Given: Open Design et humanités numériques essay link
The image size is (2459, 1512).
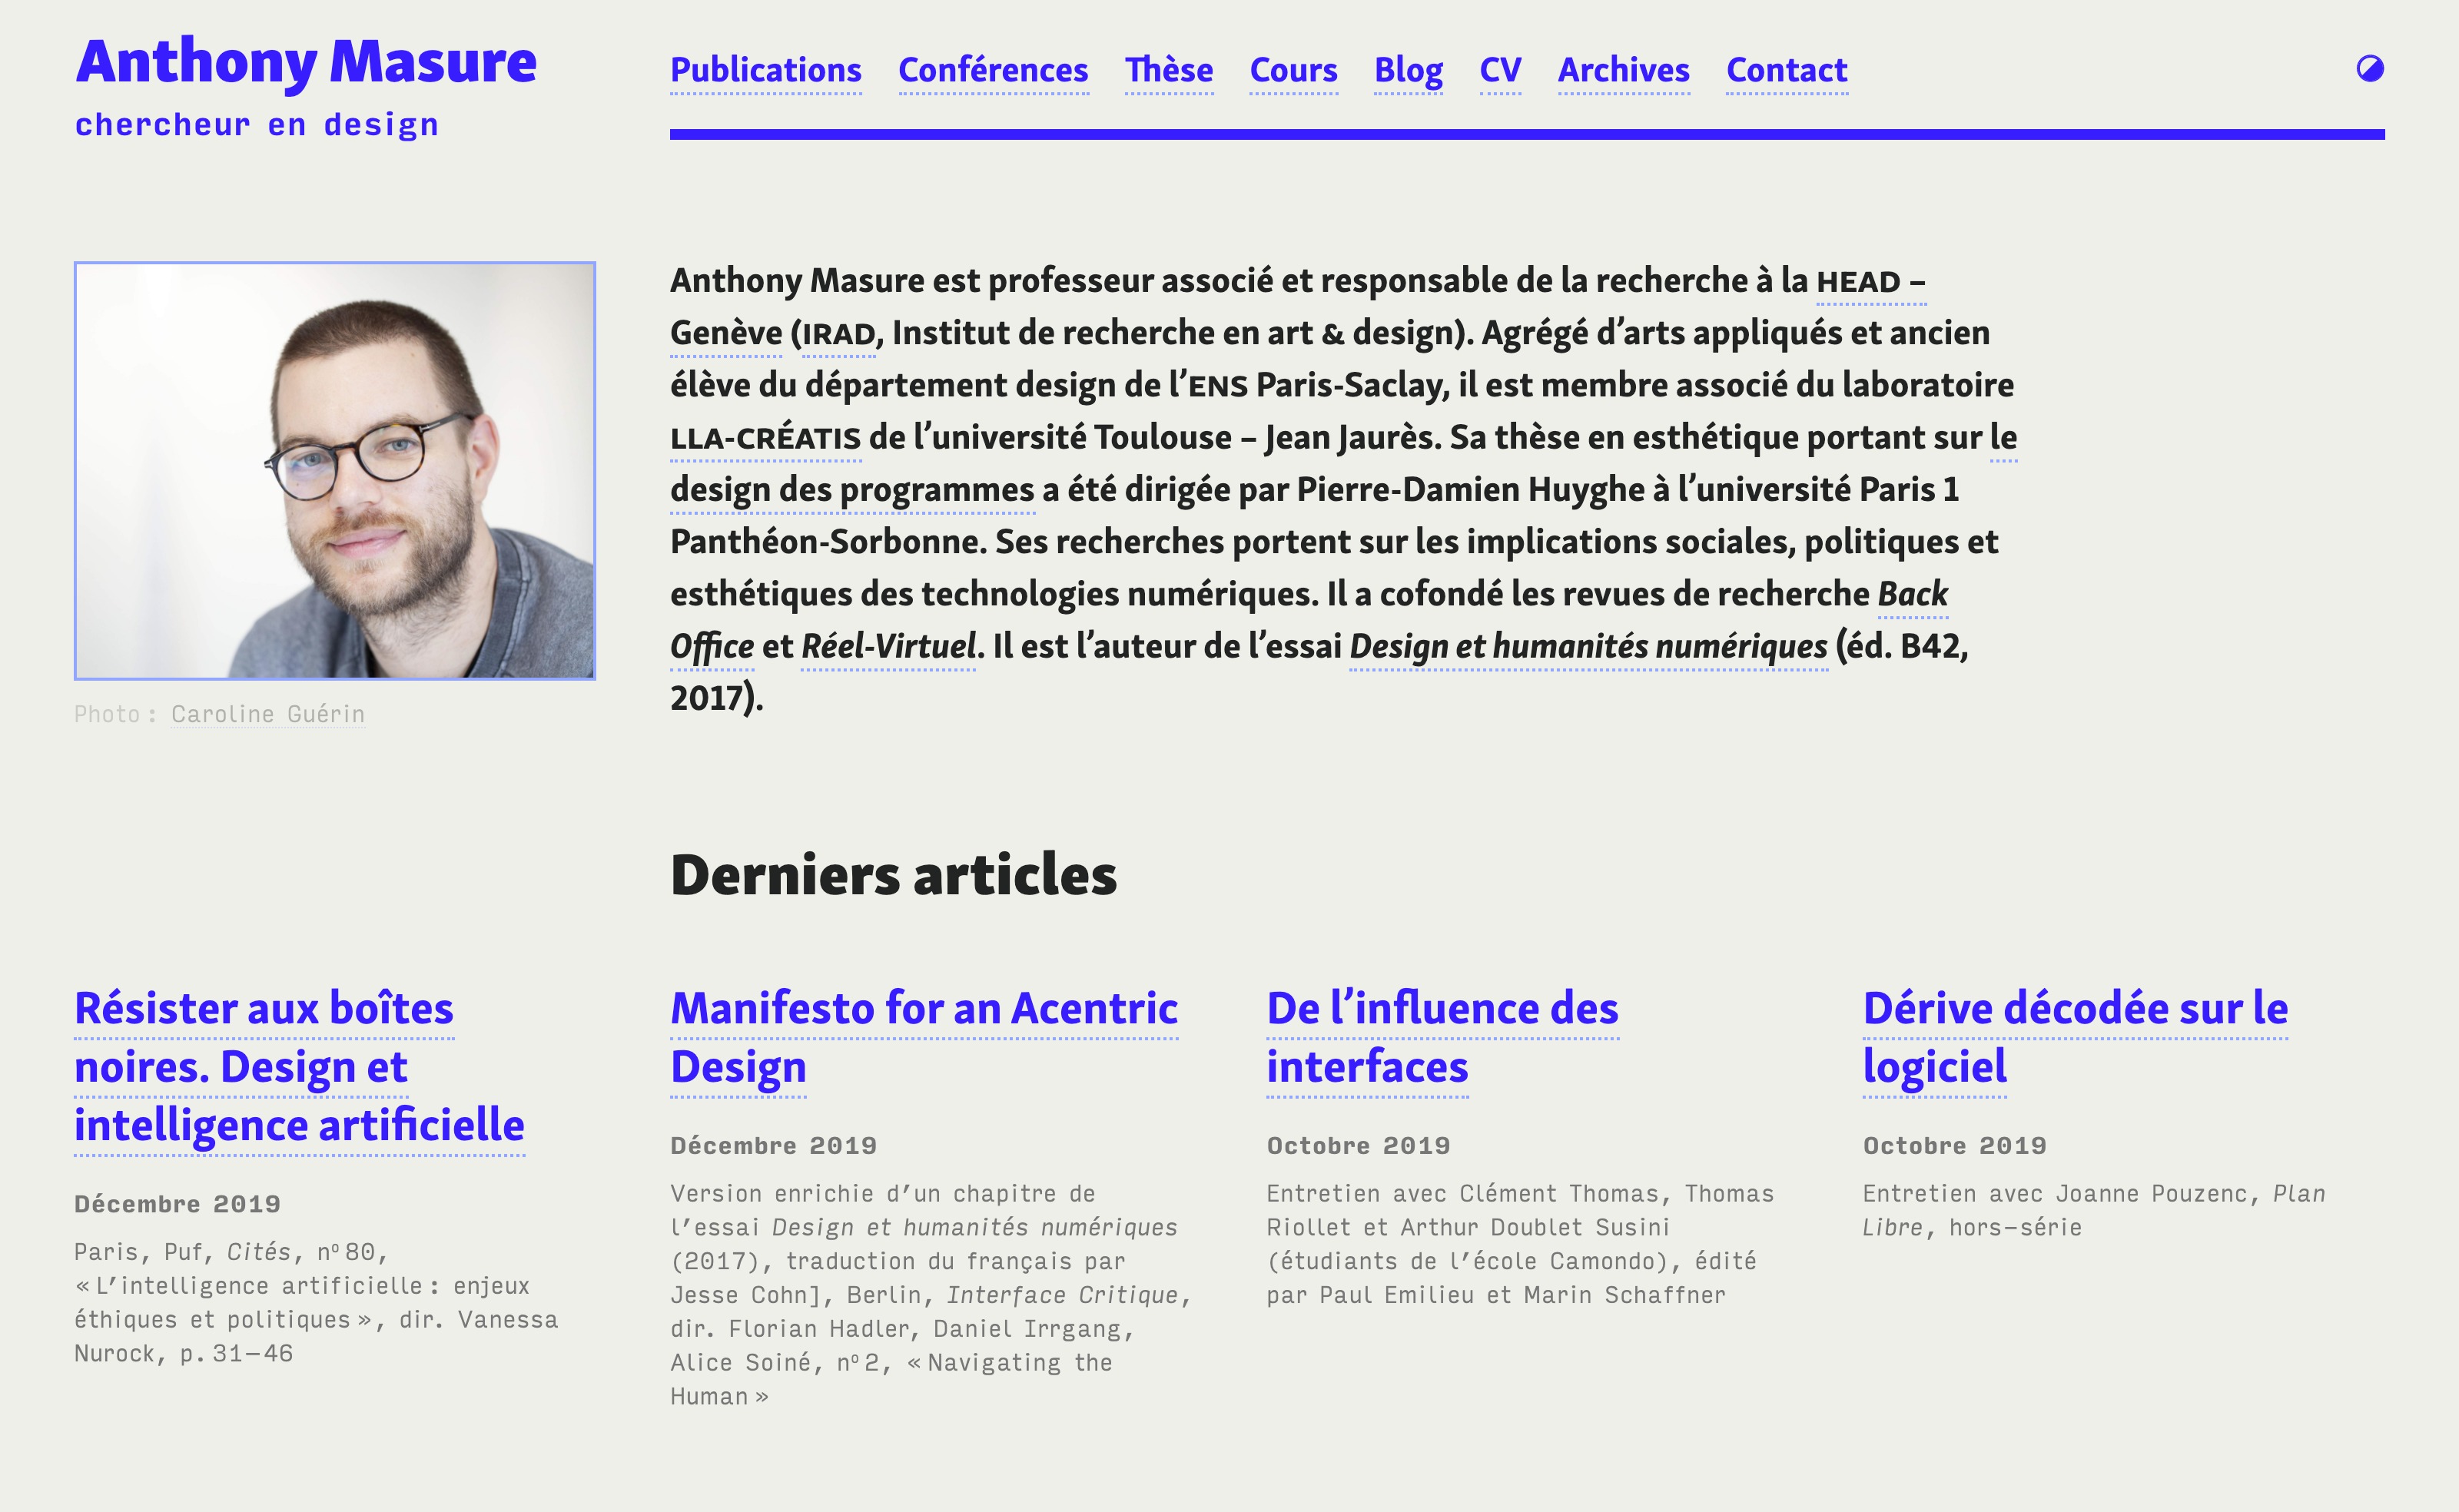Looking at the screenshot, I should pos(1587,647).
